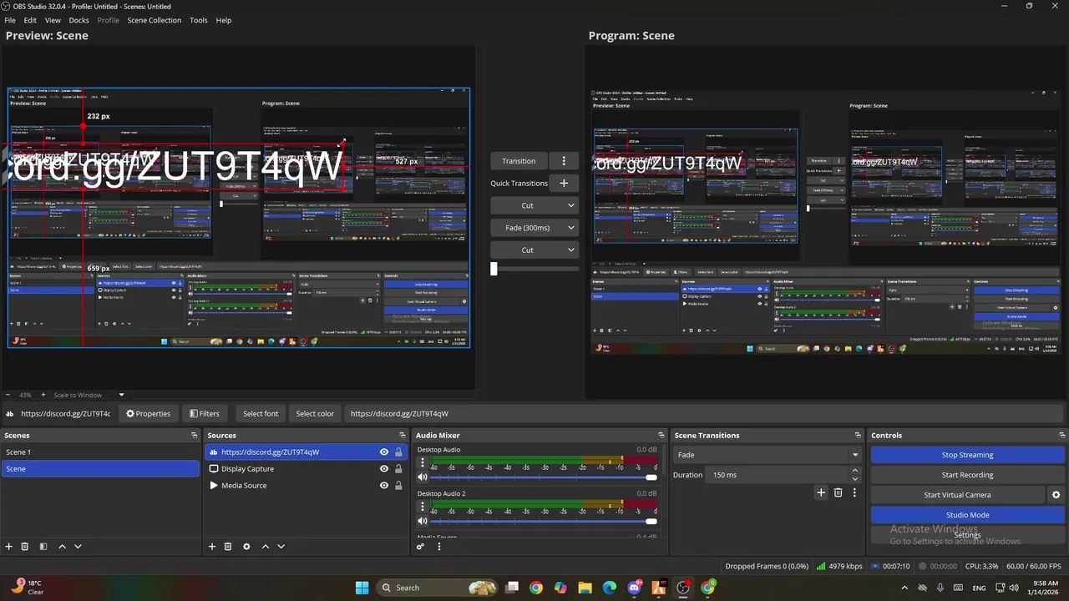The image size is (1069, 601).
Task: Remove selected scene with the Scenes trash icon
Action: (25, 547)
